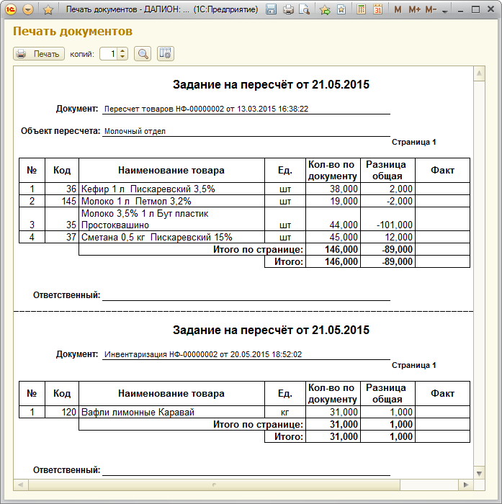Screen dimensions: 502x504
Task: Select cell 'Кефир 1 л Пискаревский 3,5%'
Action: pyautogui.click(x=171, y=189)
